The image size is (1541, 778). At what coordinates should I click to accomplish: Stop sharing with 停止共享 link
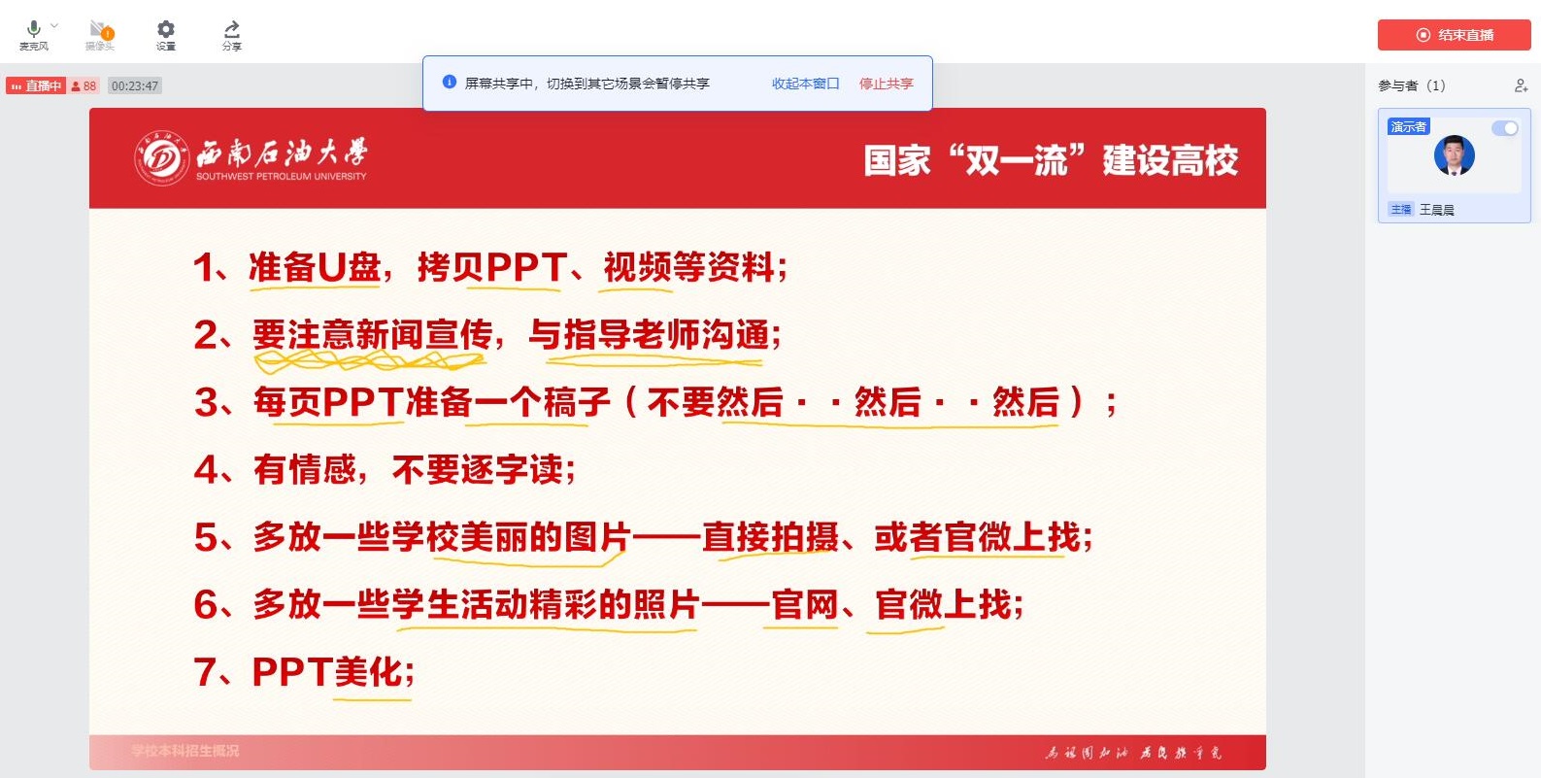click(x=886, y=84)
